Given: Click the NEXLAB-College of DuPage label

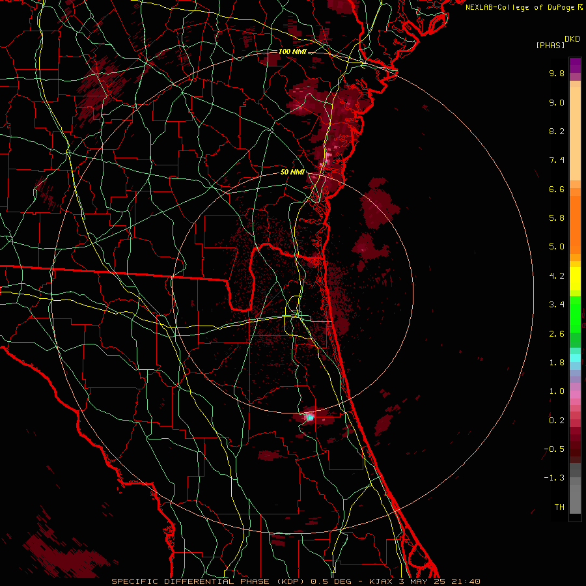Looking at the screenshot, I should [x=520, y=7].
